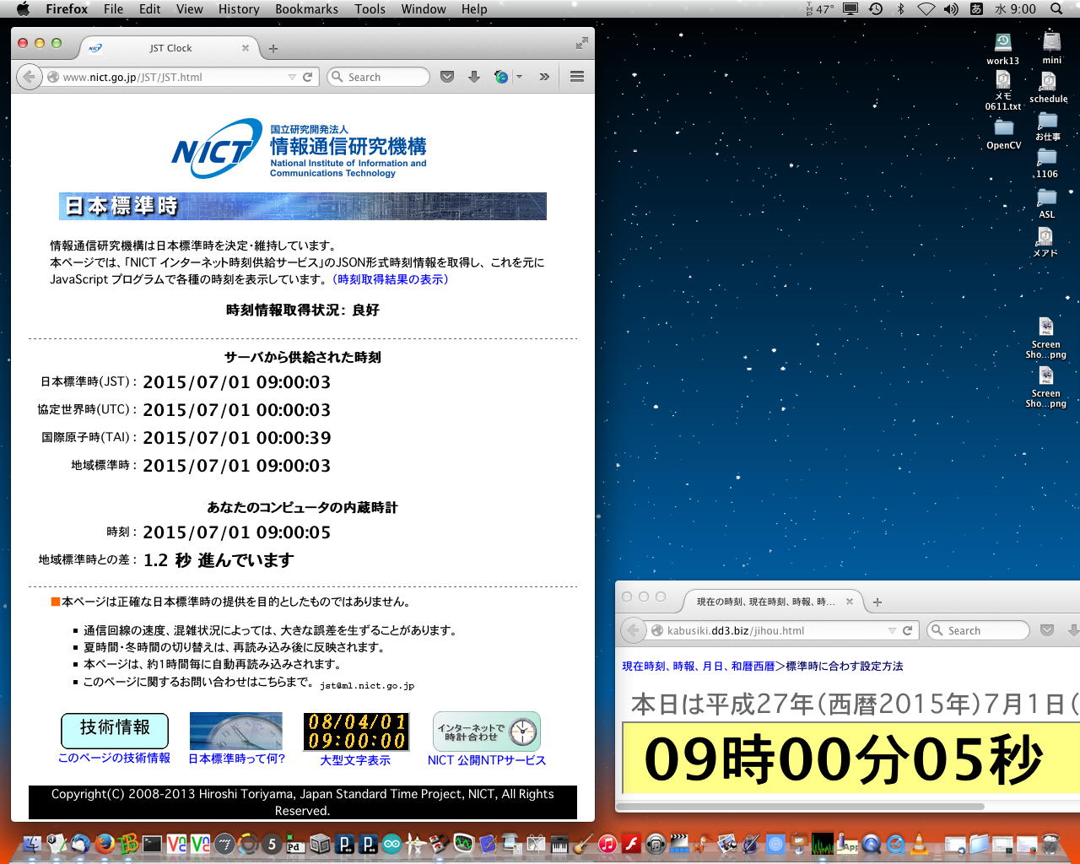Open the このページの技術情報 link
Screen dimensions: 1080x864
(114, 759)
